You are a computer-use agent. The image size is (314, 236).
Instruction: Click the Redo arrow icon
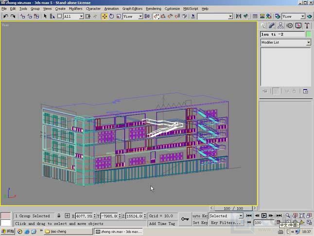point(13,16)
